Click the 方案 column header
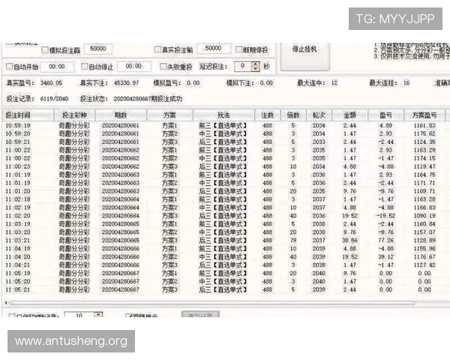The height and width of the screenshot is (360, 450). [169, 115]
